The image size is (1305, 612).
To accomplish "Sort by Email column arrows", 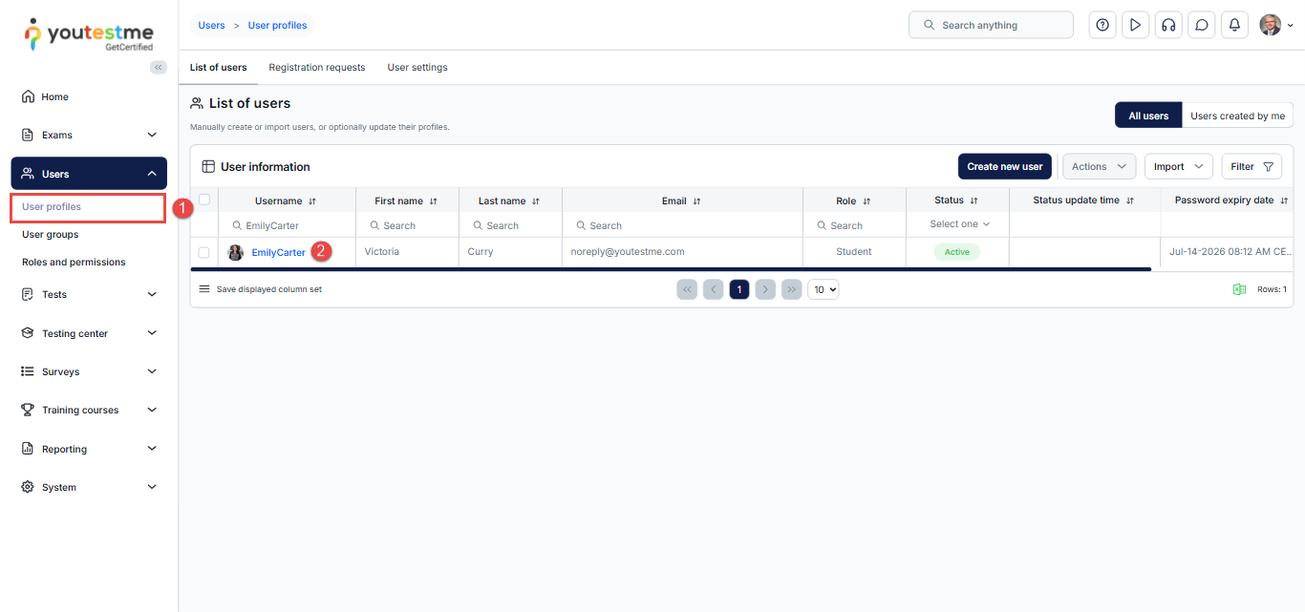I will 696,201.
